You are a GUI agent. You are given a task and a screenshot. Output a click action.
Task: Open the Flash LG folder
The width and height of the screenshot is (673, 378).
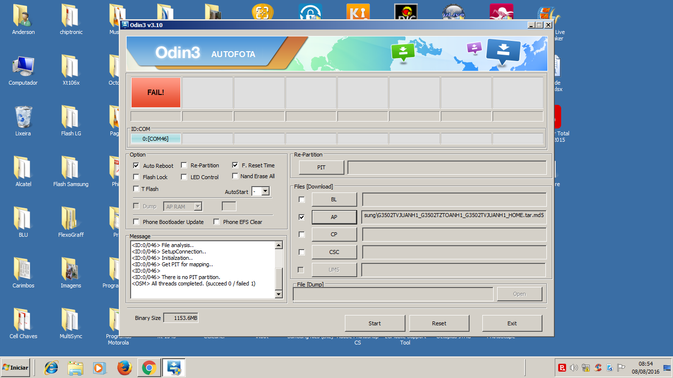(x=71, y=121)
